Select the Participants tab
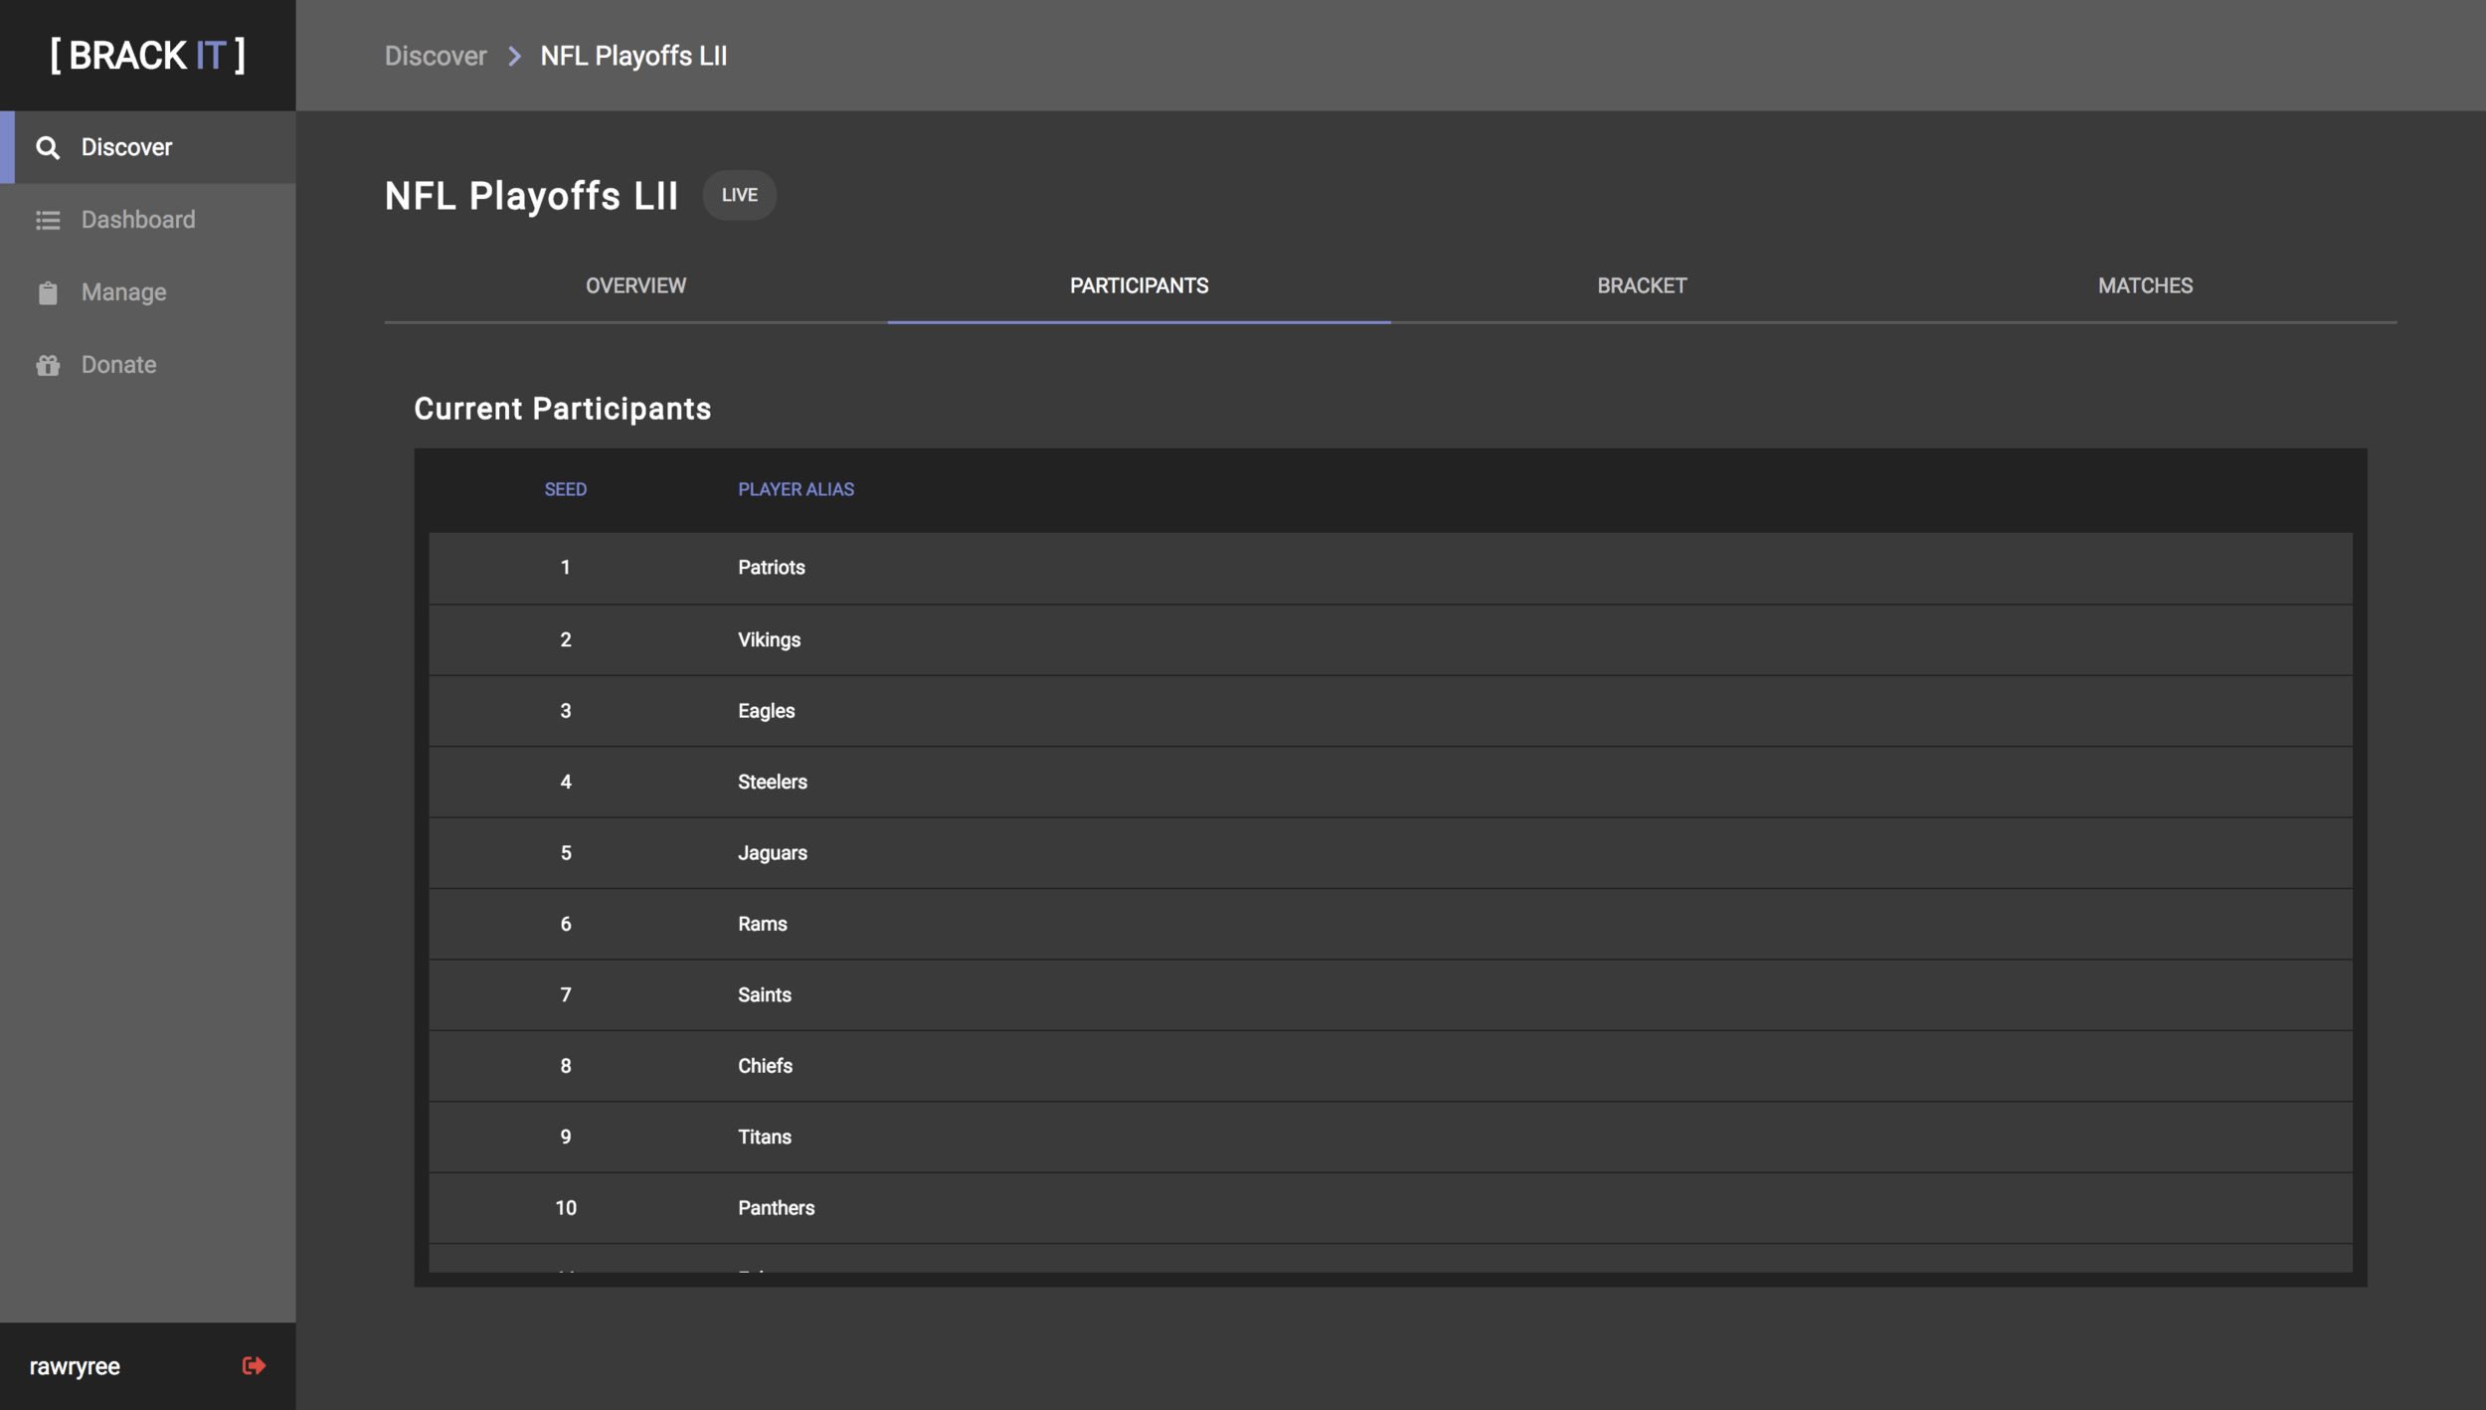The height and width of the screenshot is (1410, 2486). click(x=1139, y=286)
